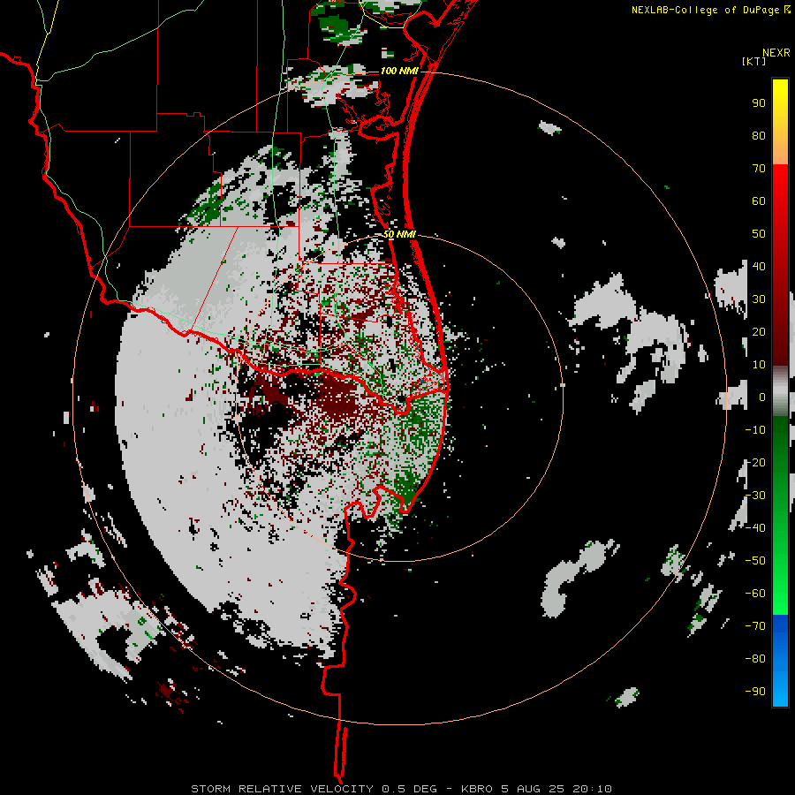Click the -40 knot scale value
This screenshot has height=795, width=795.
point(755,528)
